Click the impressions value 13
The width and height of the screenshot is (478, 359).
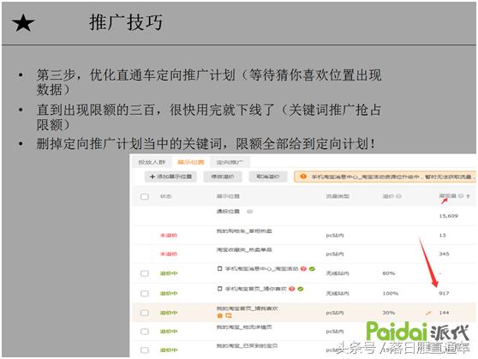[x=442, y=235]
